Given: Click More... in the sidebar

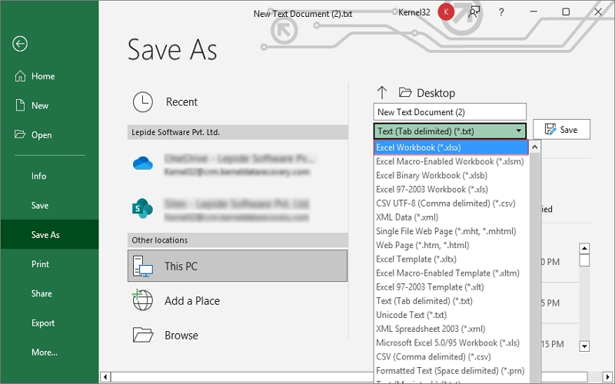Looking at the screenshot, I should (49, 353).
